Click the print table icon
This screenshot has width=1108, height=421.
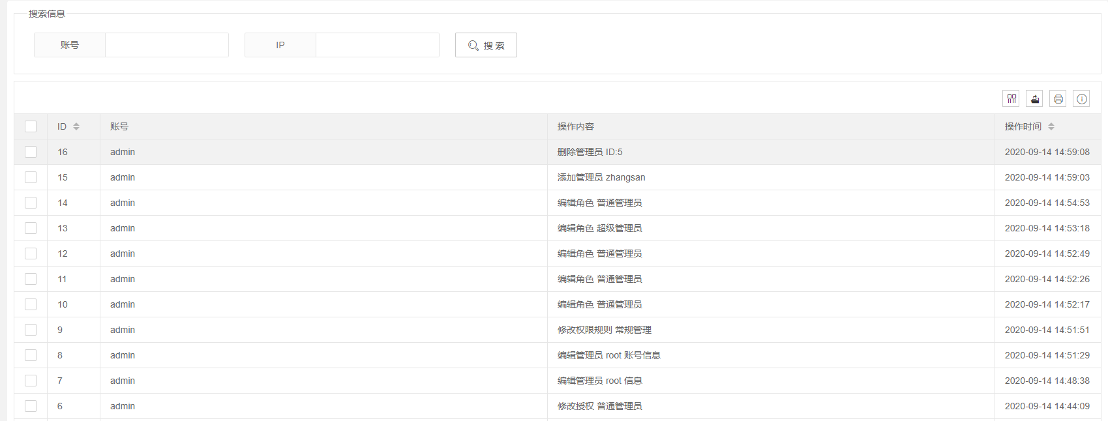tap(1058, 99)
